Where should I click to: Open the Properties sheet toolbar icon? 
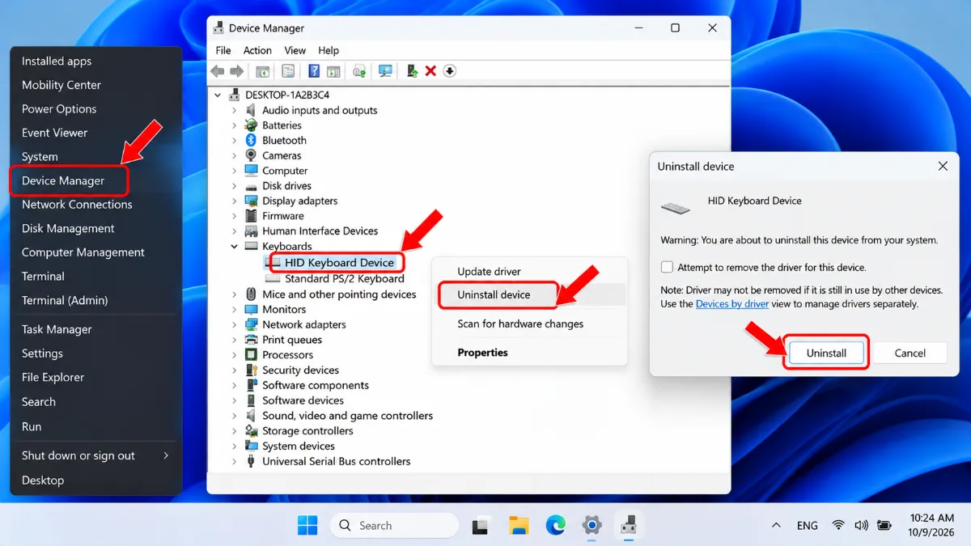pyautogui.click(x=288, y=71)
